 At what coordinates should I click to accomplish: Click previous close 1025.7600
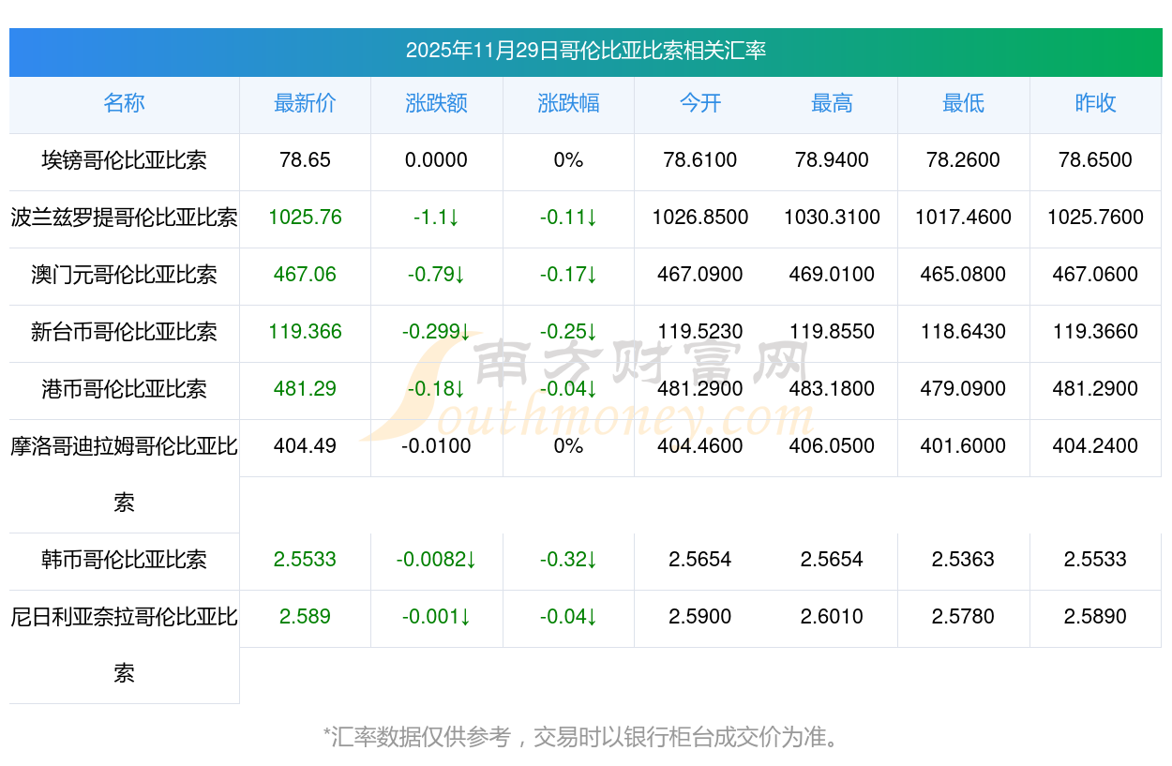(1095, 218)
